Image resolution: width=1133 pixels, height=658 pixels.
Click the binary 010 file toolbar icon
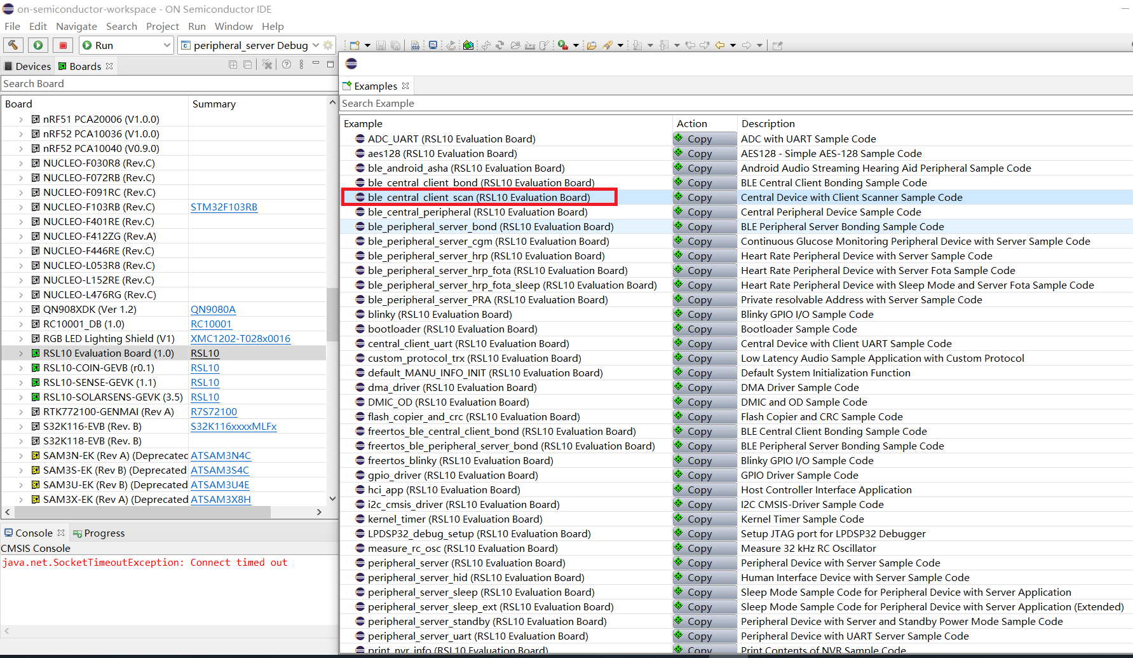pos(415,45)
